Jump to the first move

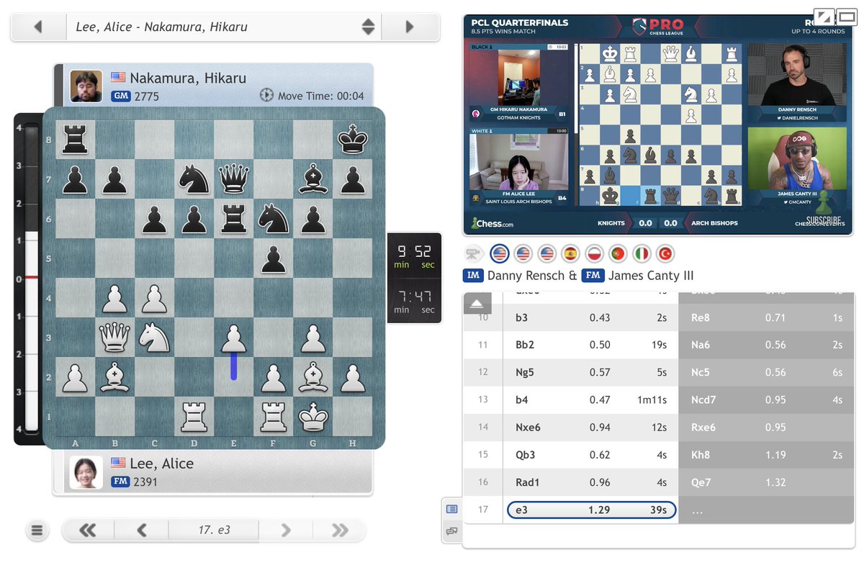click(88, 530)
